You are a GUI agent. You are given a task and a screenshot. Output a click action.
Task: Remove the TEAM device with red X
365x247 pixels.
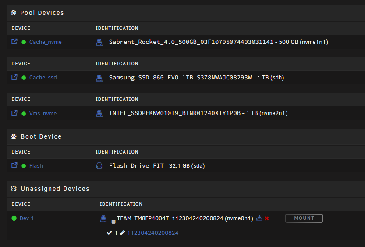[267, 218]
